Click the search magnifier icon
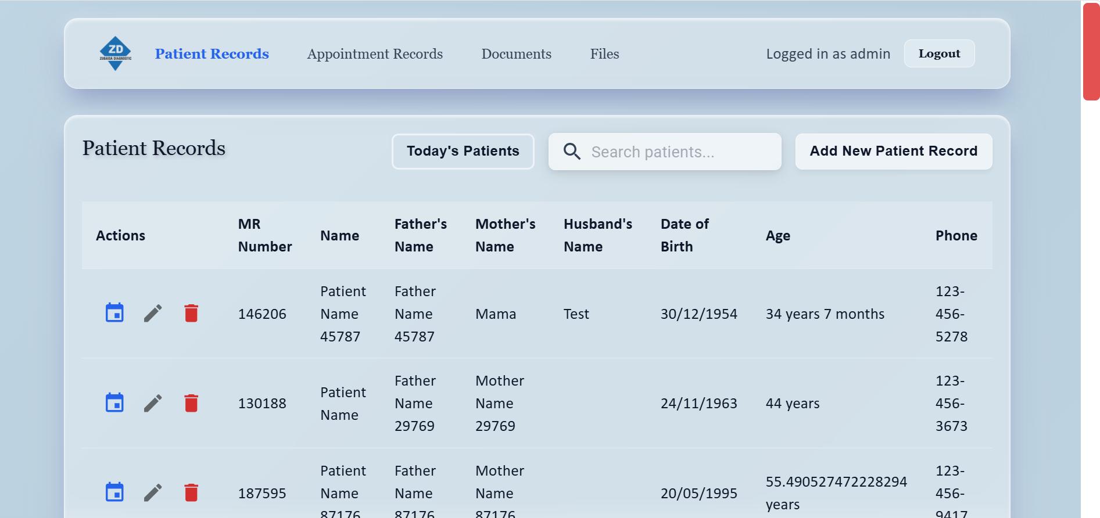 [572, 152]
